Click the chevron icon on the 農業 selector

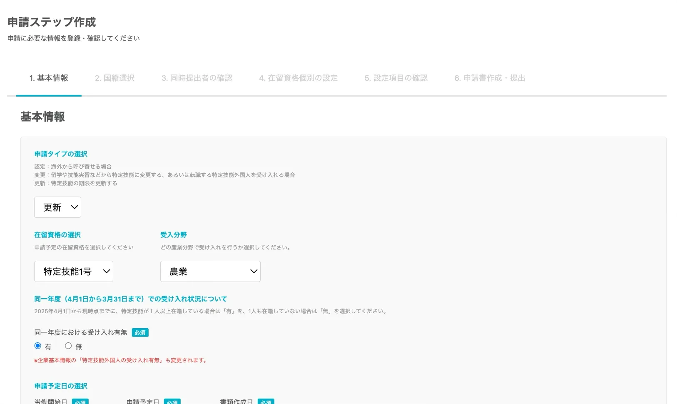click(x=254, y=271)
